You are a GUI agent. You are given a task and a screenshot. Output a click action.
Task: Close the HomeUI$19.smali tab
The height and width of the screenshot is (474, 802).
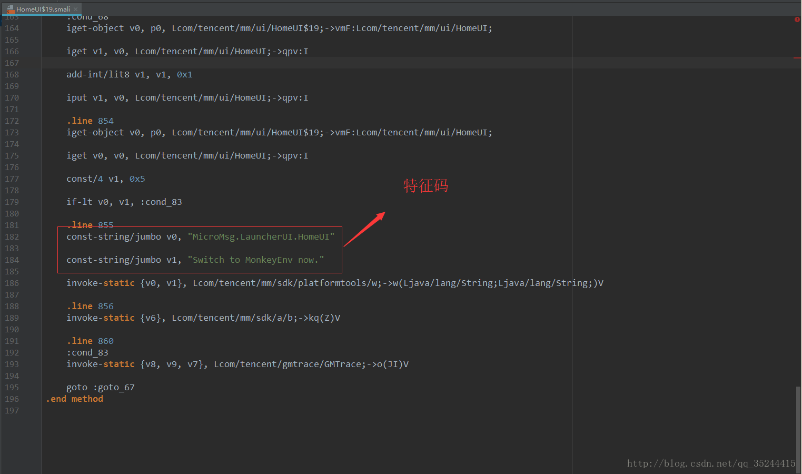pyautogui.click(x=76, y=9)
